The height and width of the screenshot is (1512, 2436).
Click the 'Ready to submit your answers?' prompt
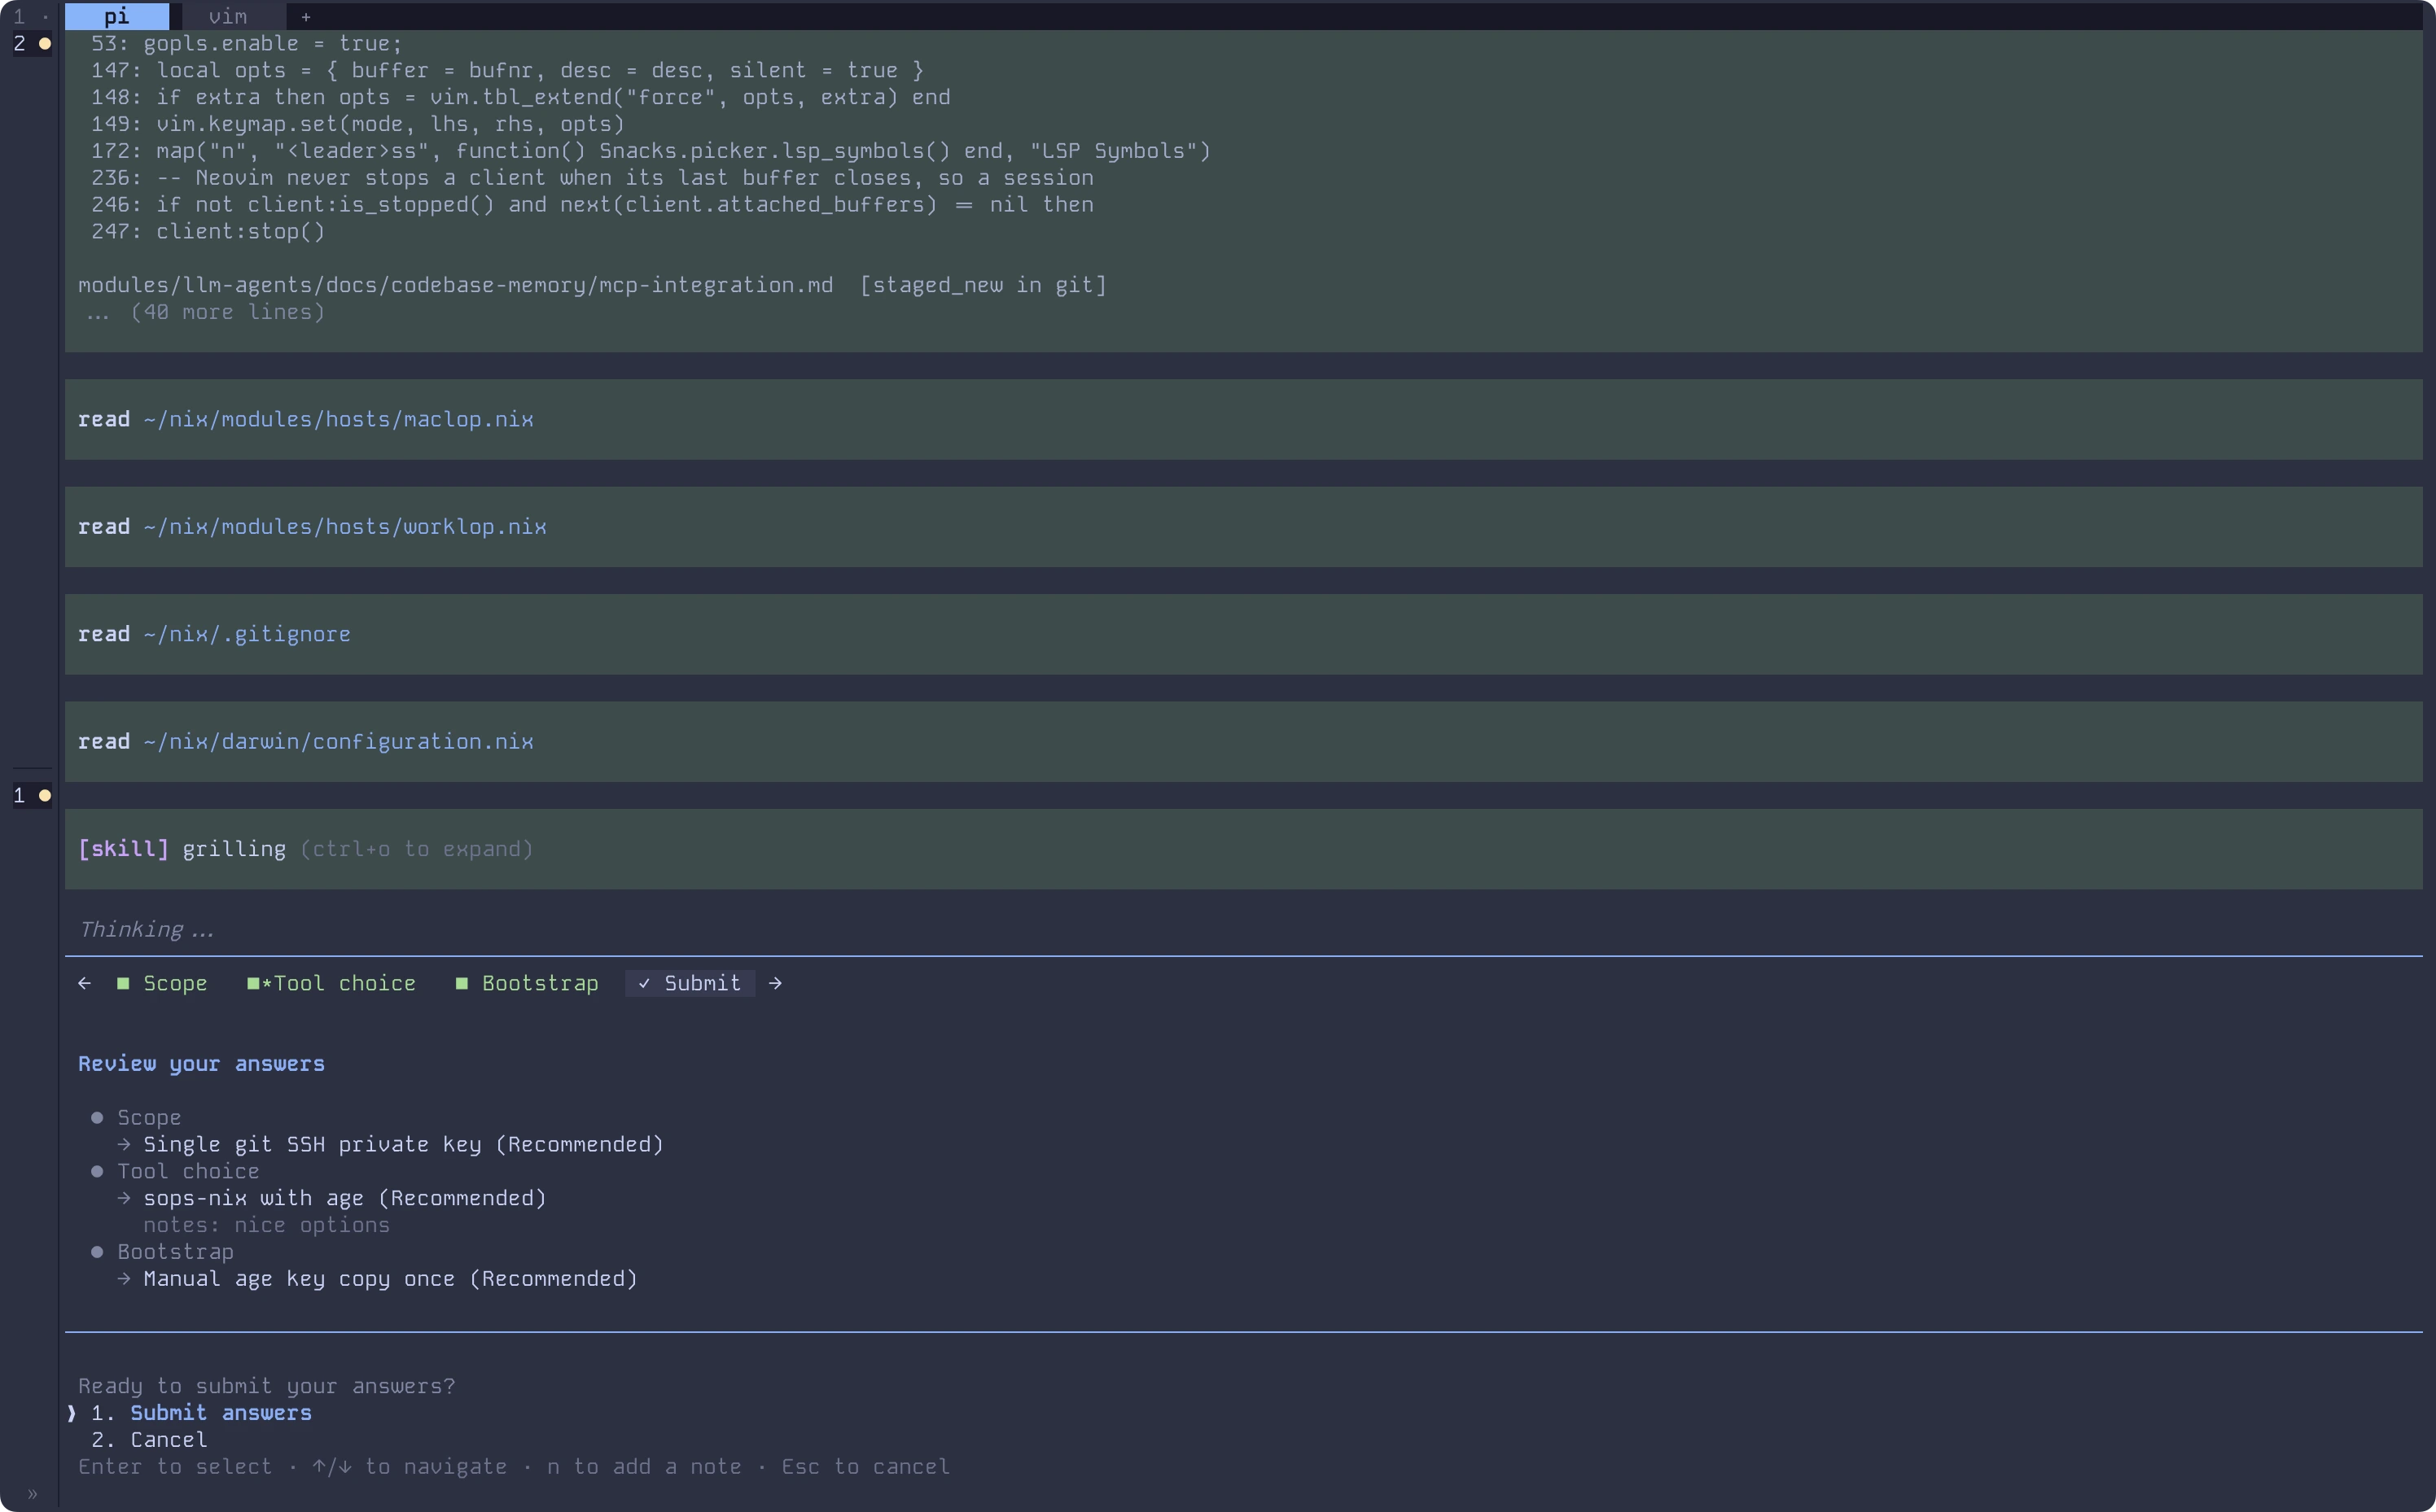point(266,1385)
